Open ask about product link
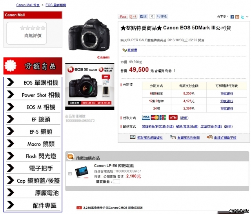 [x=188, y=138]
